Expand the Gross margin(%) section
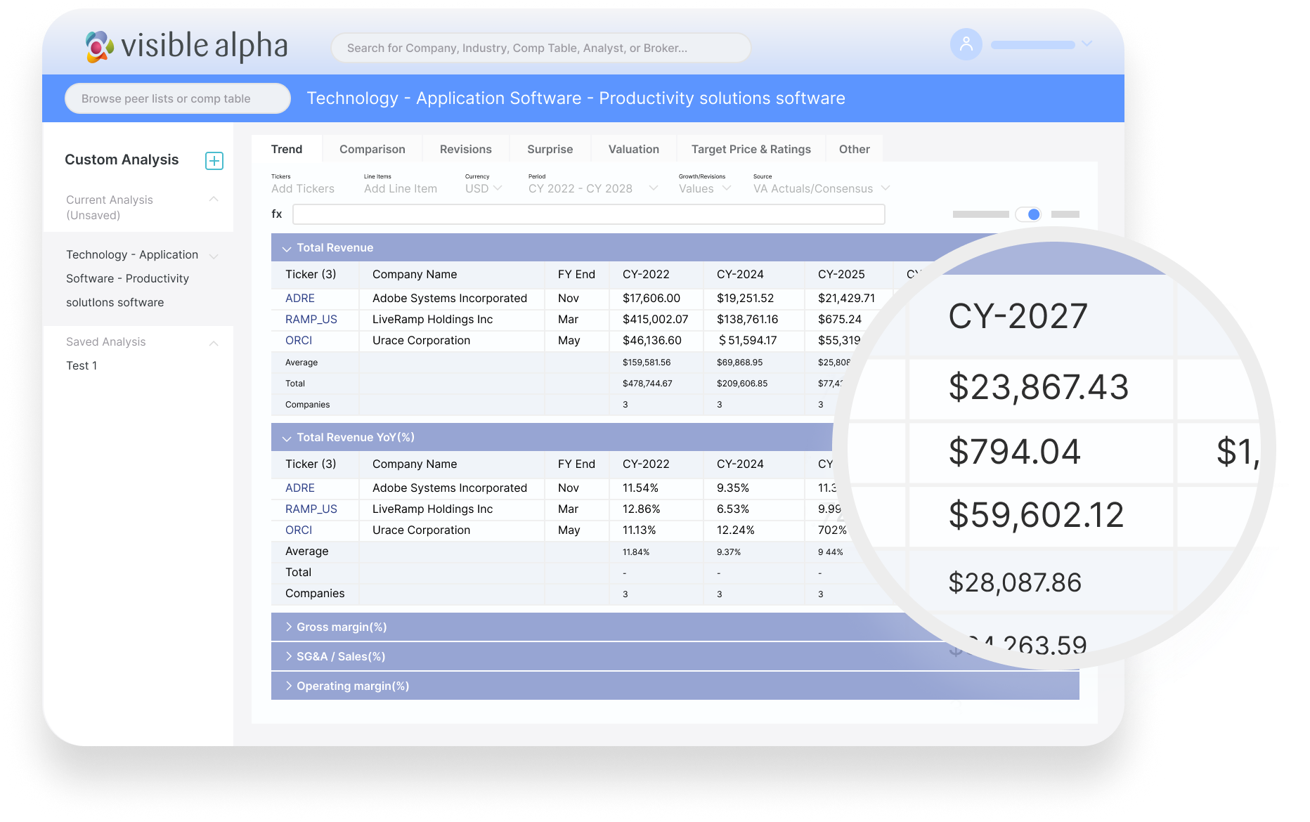Image resolution: width=1310 pixels, height=822 pixels. coord(288,627)
